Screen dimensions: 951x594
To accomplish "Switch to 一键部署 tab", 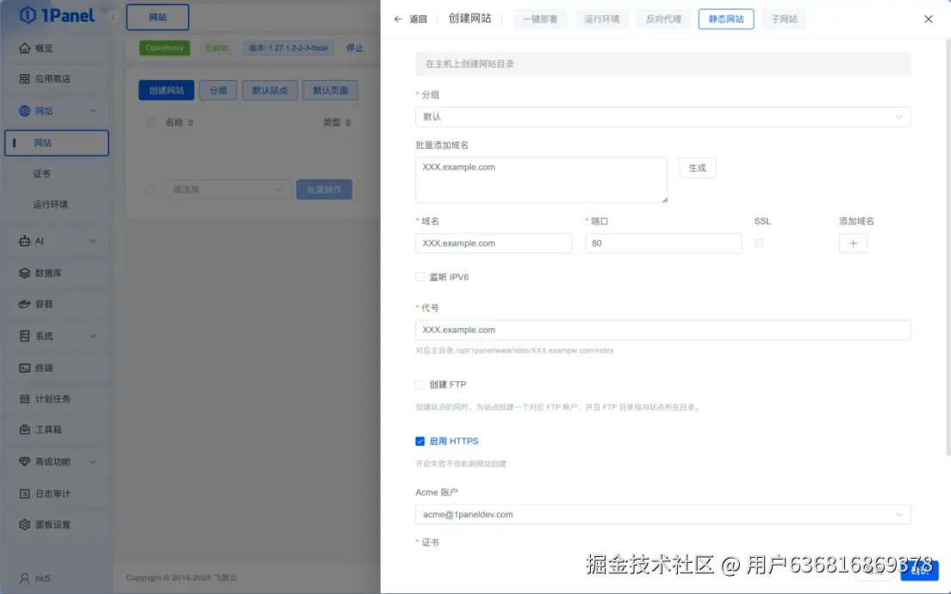I will coord(540,20).
